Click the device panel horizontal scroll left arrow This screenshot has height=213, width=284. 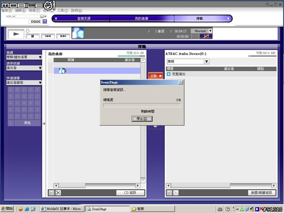(169, 185)
